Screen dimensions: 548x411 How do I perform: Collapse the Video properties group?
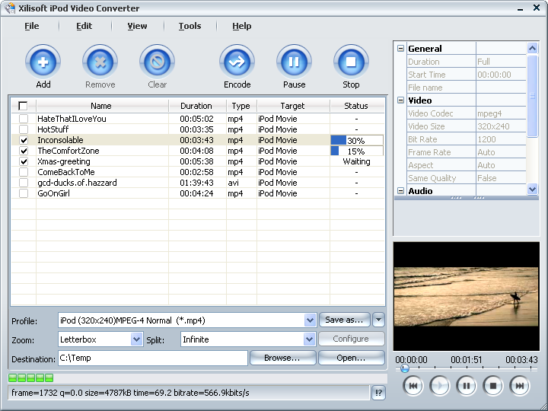pyautogui.click(x=401, y=100)
